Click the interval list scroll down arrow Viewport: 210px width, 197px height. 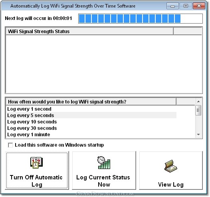coord(198,134)
